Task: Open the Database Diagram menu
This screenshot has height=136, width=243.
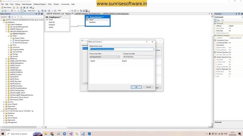Action: [x=39, y=4]
